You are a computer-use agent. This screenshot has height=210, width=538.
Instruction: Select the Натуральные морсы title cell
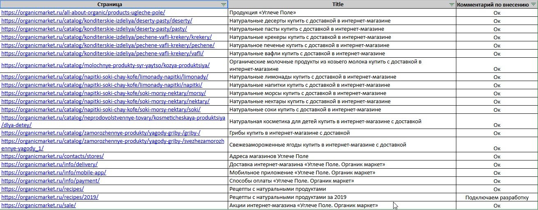click(x=342, y=93)
